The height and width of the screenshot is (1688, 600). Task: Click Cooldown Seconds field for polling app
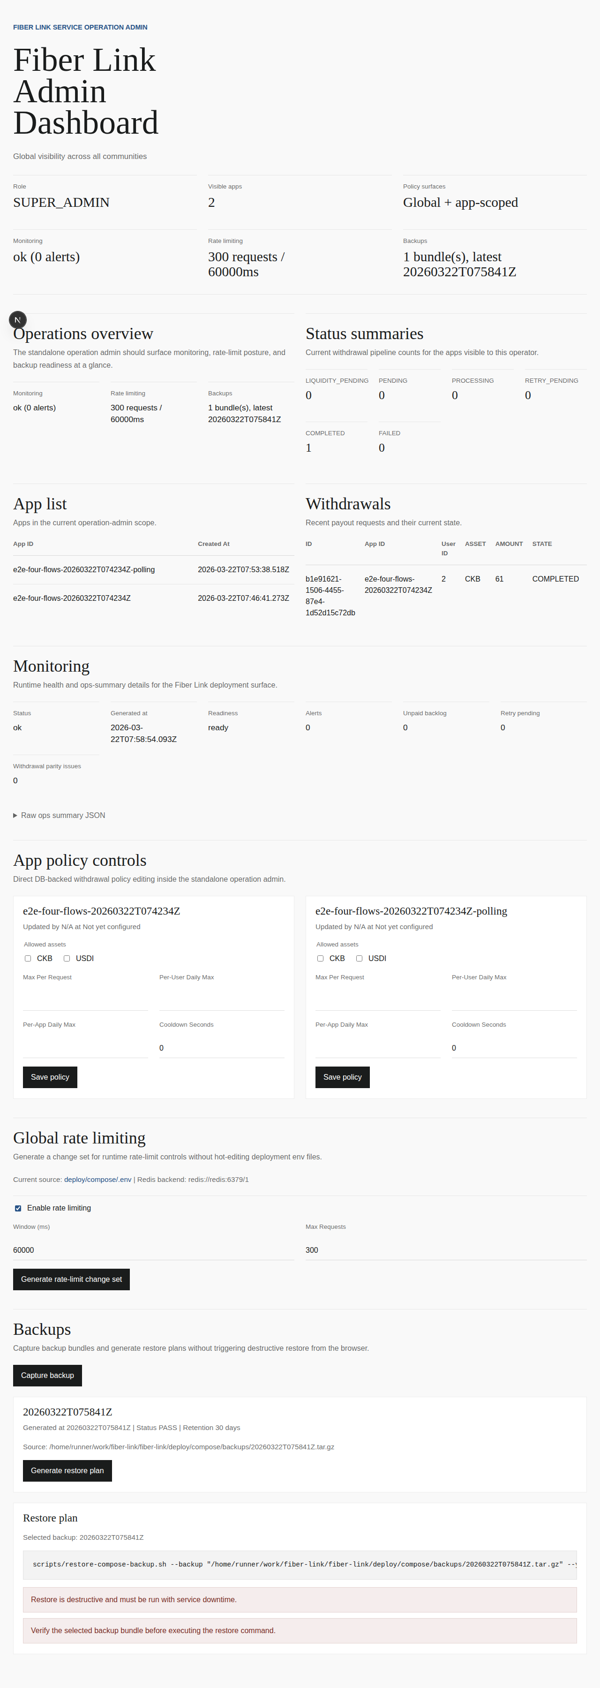[514, 1048]
